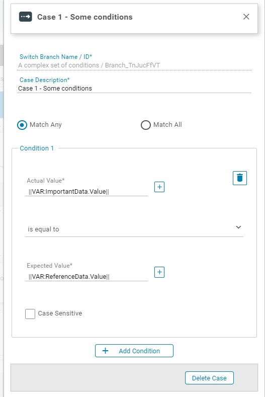Click the Condition 1 group label

point(37,148)
